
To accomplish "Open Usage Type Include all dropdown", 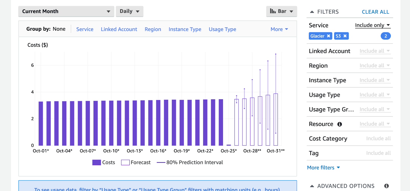I will click(375, 95).
